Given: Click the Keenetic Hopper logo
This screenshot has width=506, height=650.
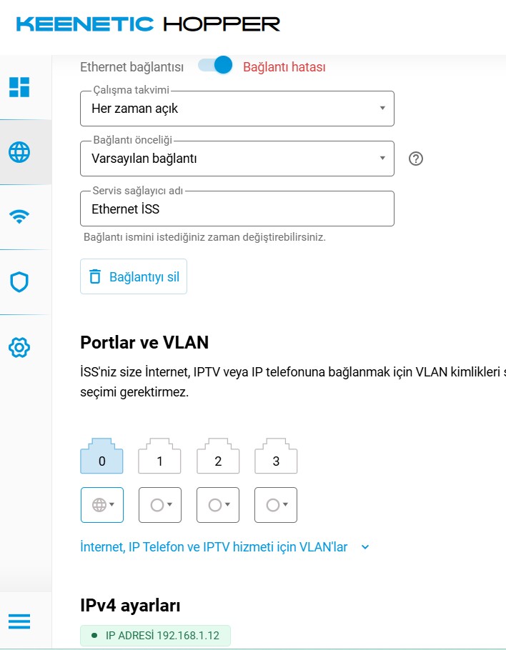Looking at the screenshot, I should click(148, 24).
